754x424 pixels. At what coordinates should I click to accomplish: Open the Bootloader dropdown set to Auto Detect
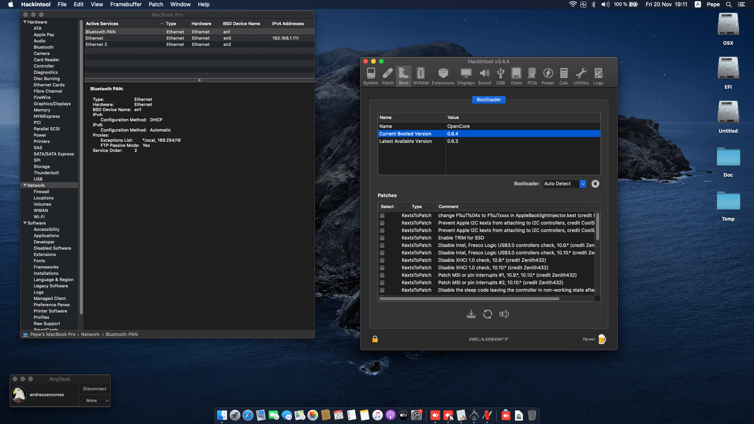coord(564,183)
